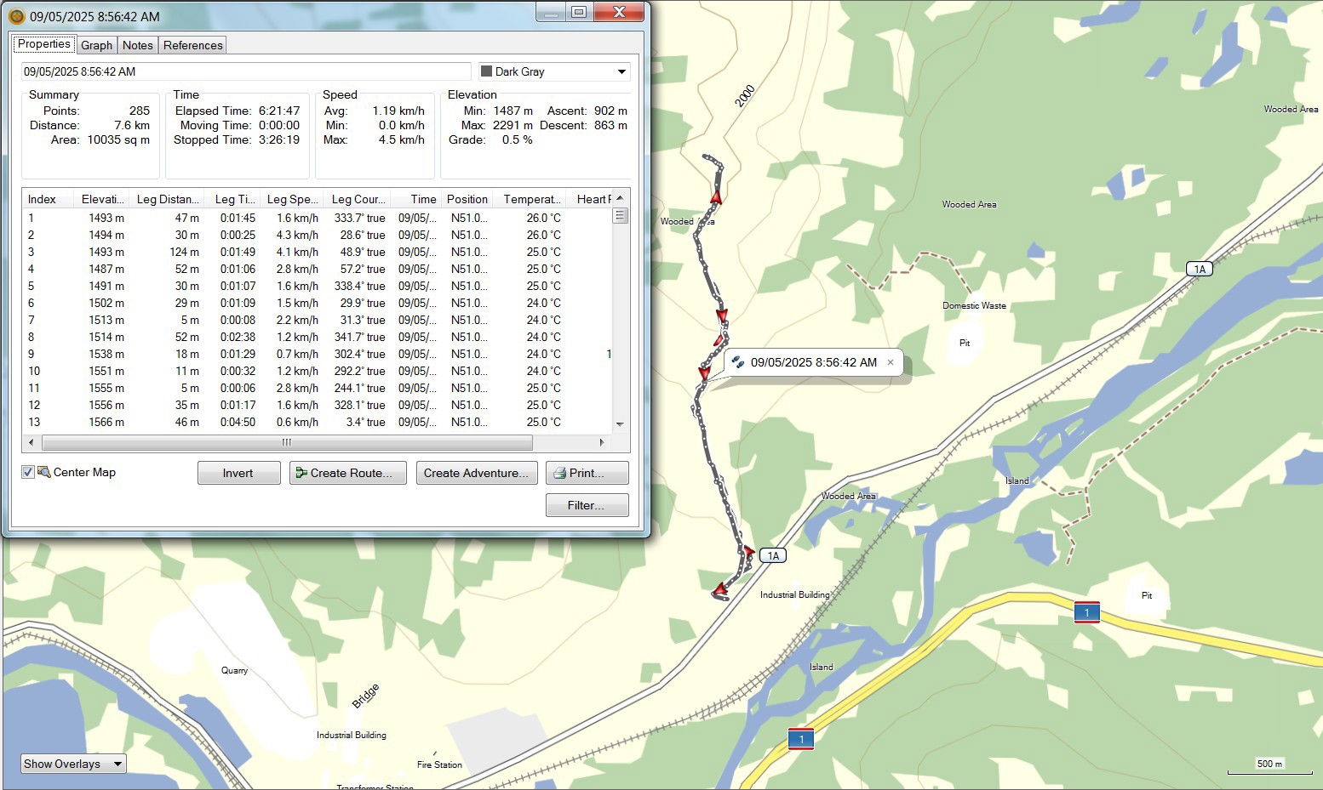Click the footprints icon in track popup

tap(738, 362)
